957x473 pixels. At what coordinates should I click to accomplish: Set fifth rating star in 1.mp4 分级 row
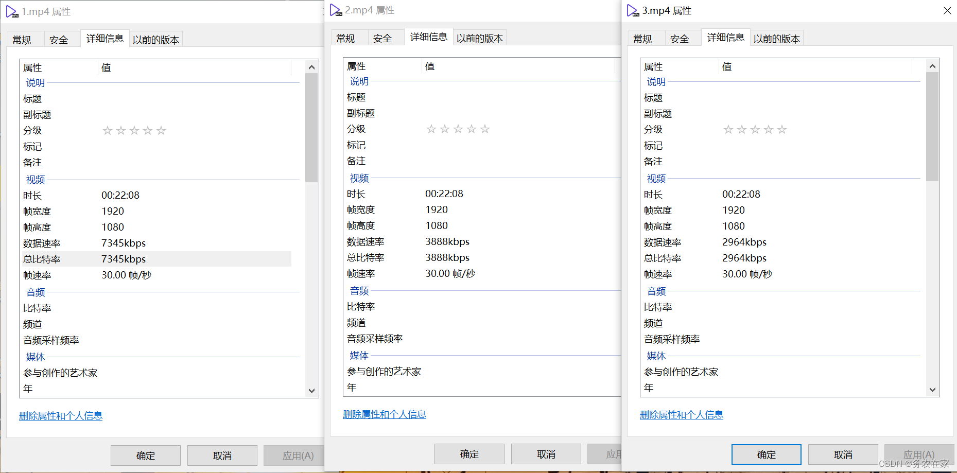point(161,131)
